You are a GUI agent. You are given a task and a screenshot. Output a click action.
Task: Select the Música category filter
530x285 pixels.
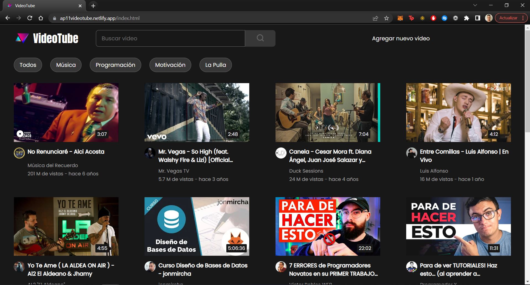pyautogui.click(x=66, y=65)
